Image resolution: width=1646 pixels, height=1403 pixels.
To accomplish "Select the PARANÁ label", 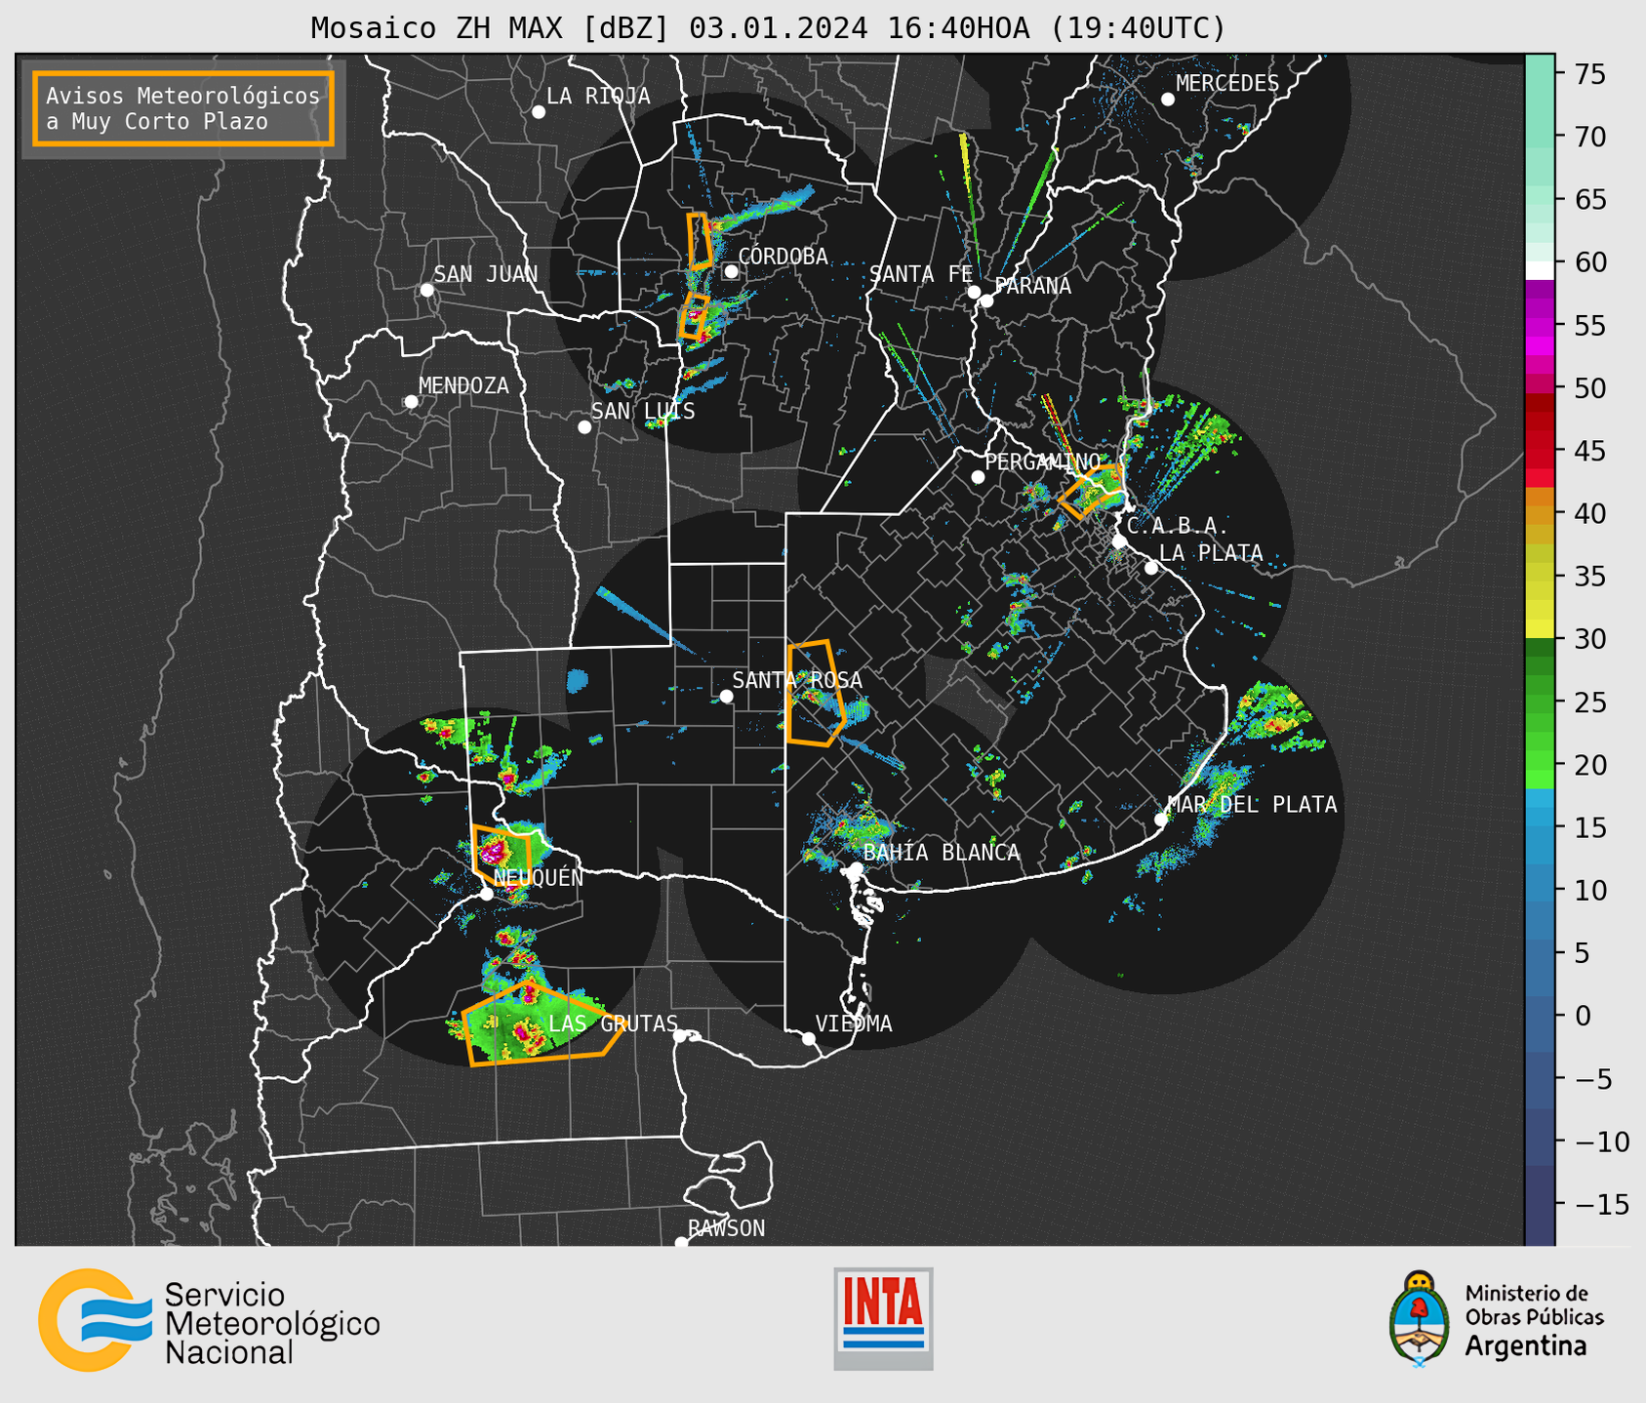I will pos(1032,286).
